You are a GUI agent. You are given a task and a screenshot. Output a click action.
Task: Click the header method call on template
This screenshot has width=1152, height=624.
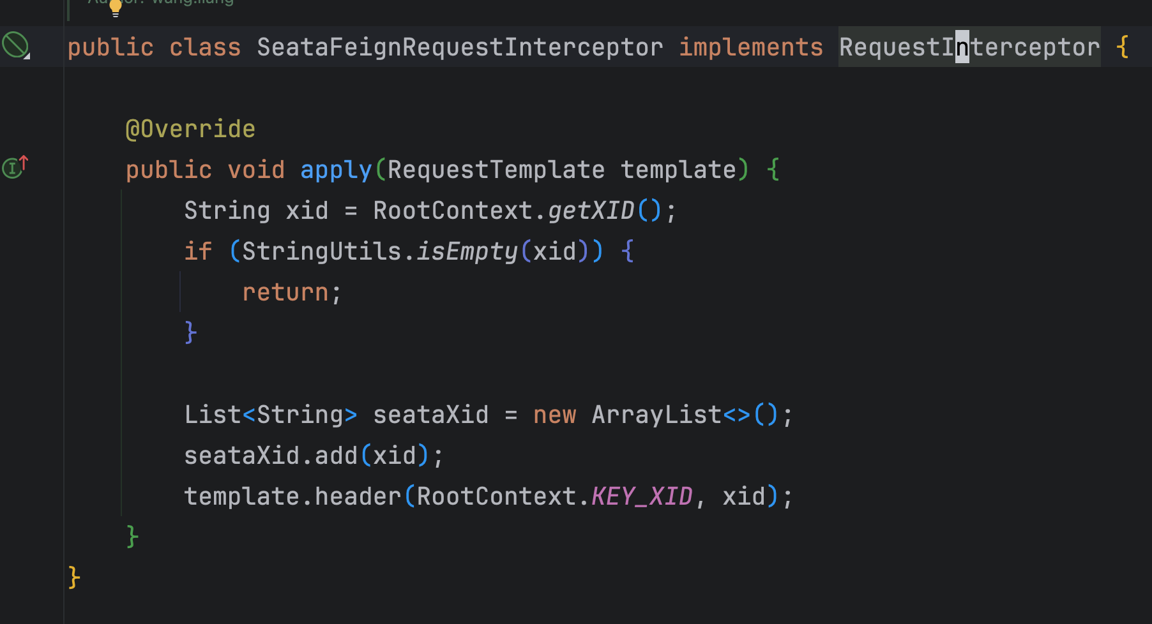pyautogui.click(x=358, y=496)
